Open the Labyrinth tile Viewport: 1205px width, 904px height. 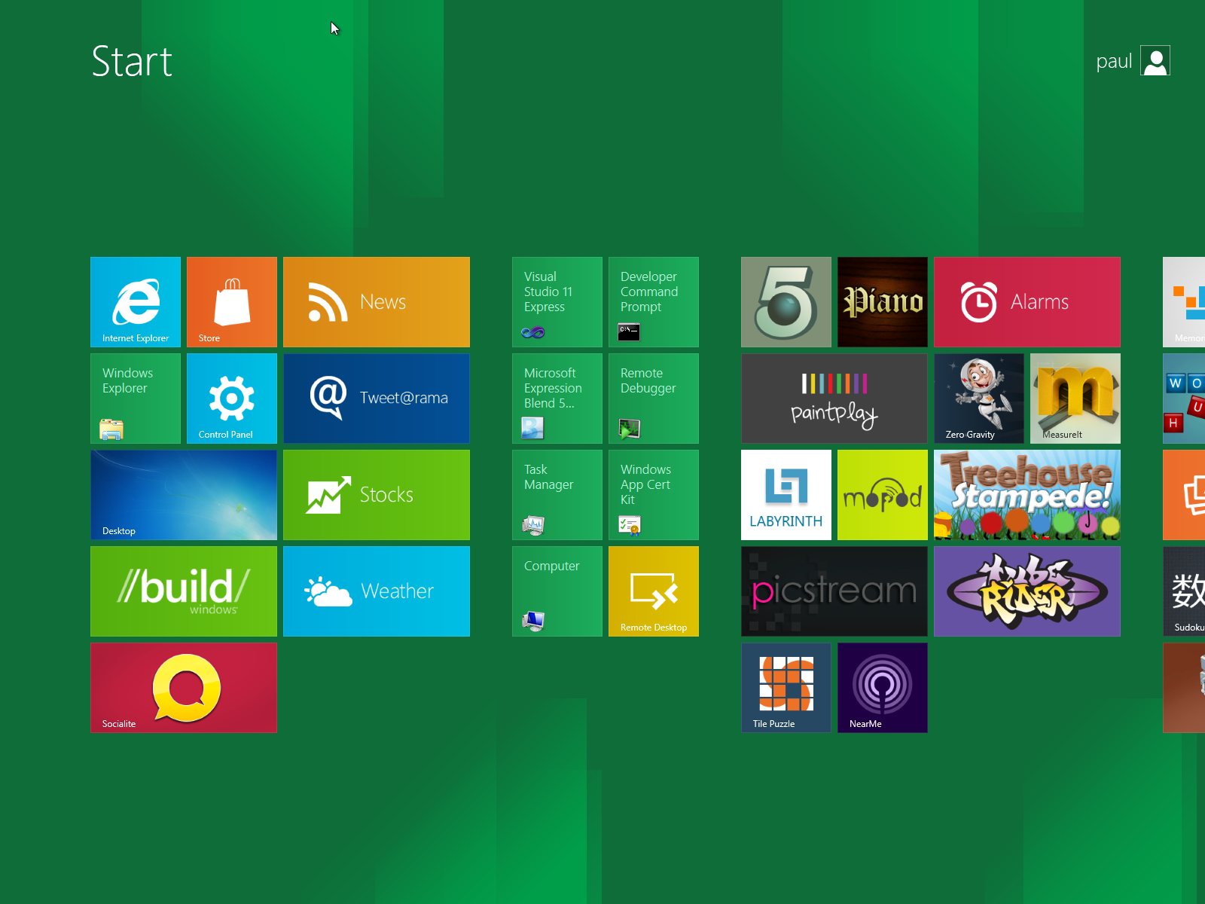coord(786,495)
